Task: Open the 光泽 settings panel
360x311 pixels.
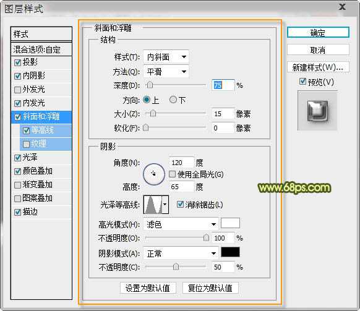Action: (x=30, y=158)
